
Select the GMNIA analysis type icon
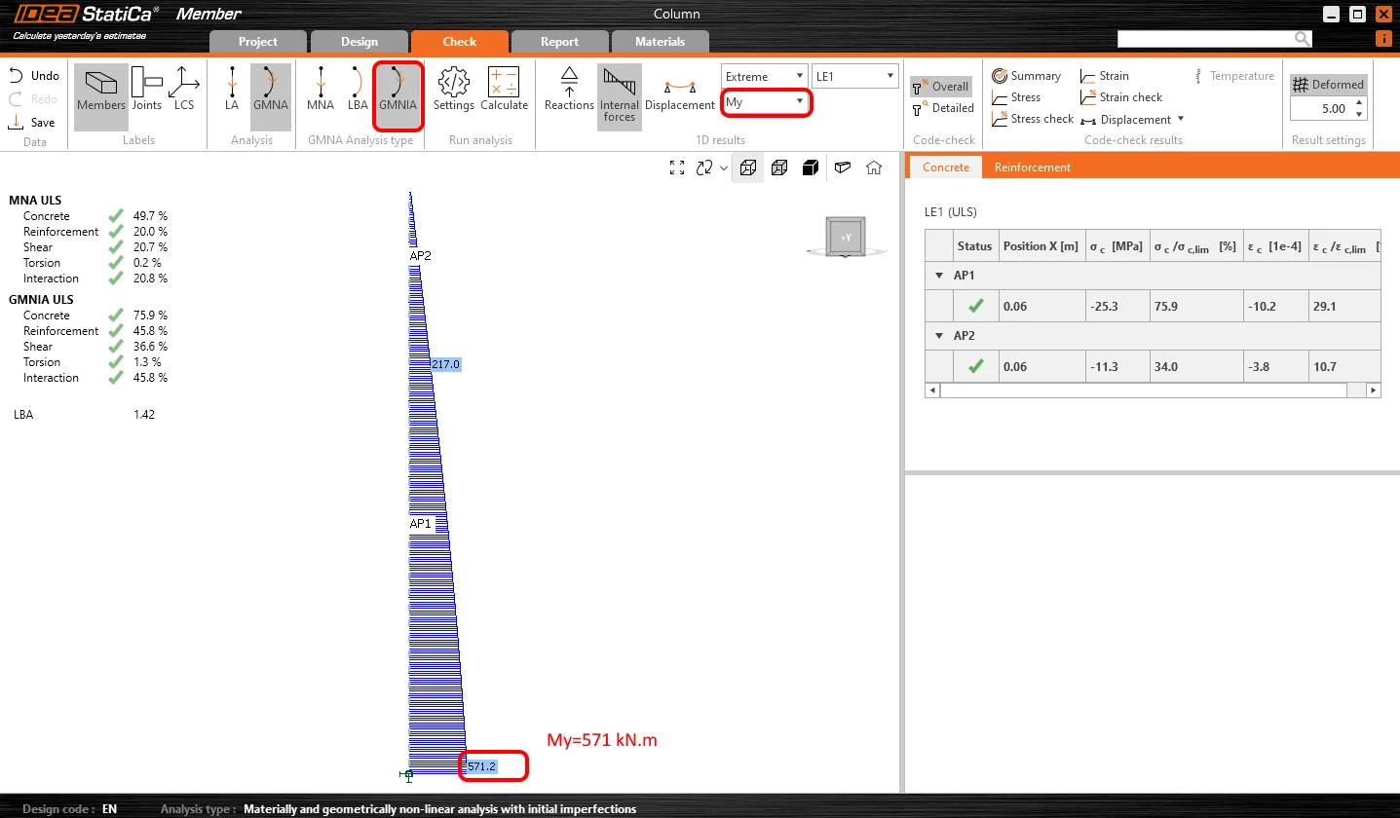[397, 96]
